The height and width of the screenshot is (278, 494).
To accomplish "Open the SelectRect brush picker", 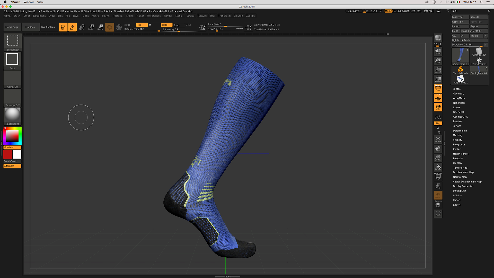I will point(13,41).
